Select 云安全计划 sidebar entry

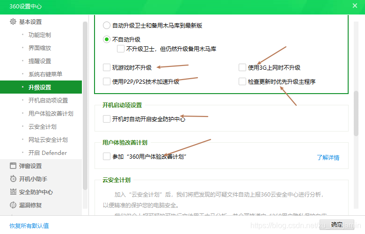click(43, 126)
